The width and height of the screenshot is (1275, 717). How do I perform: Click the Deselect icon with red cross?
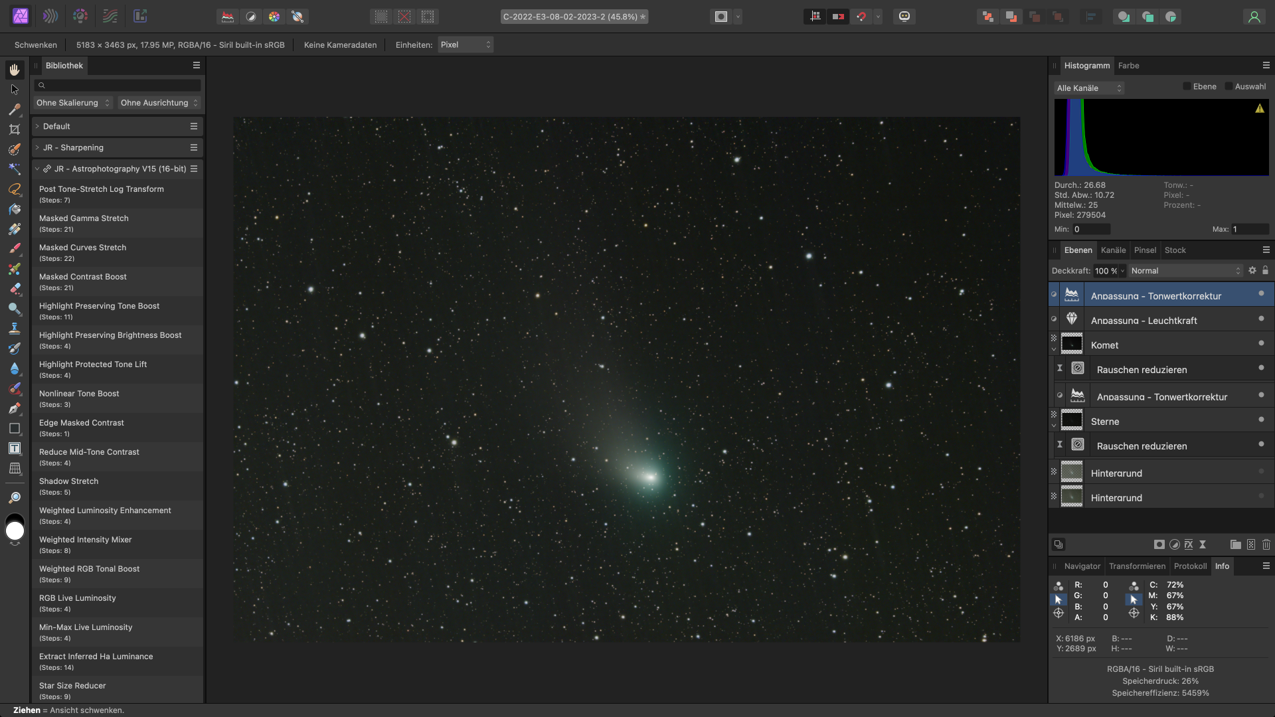click(404, 17)
